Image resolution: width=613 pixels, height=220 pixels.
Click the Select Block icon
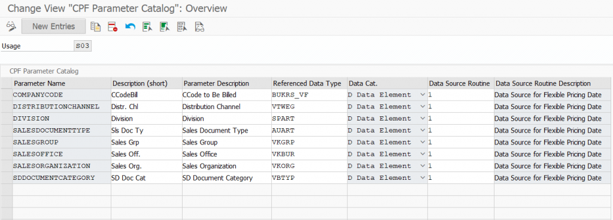[x=165, y=26]
